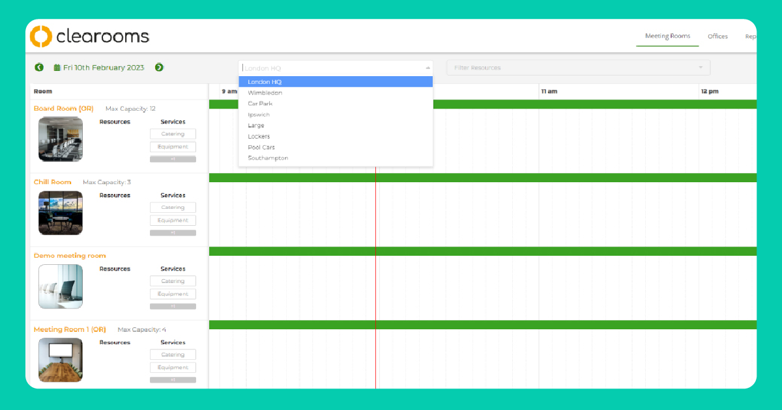
Task: Click Equipment button for Chill Room
Action: click(x=173, y=220)
